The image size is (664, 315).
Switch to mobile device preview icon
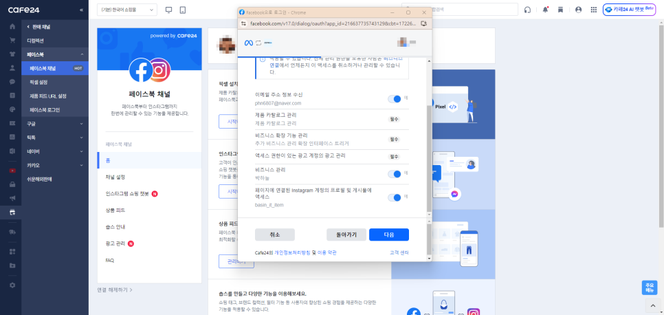pos(183,10)
